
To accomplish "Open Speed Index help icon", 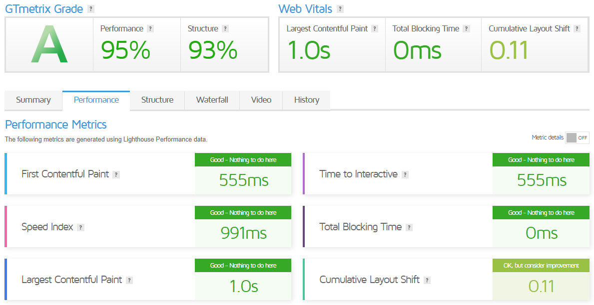I will tap(80, 228).
